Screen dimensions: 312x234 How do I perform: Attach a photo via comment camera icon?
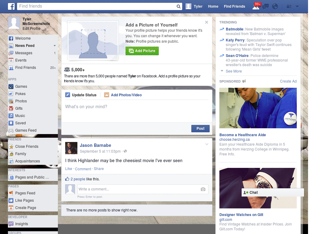203,189
